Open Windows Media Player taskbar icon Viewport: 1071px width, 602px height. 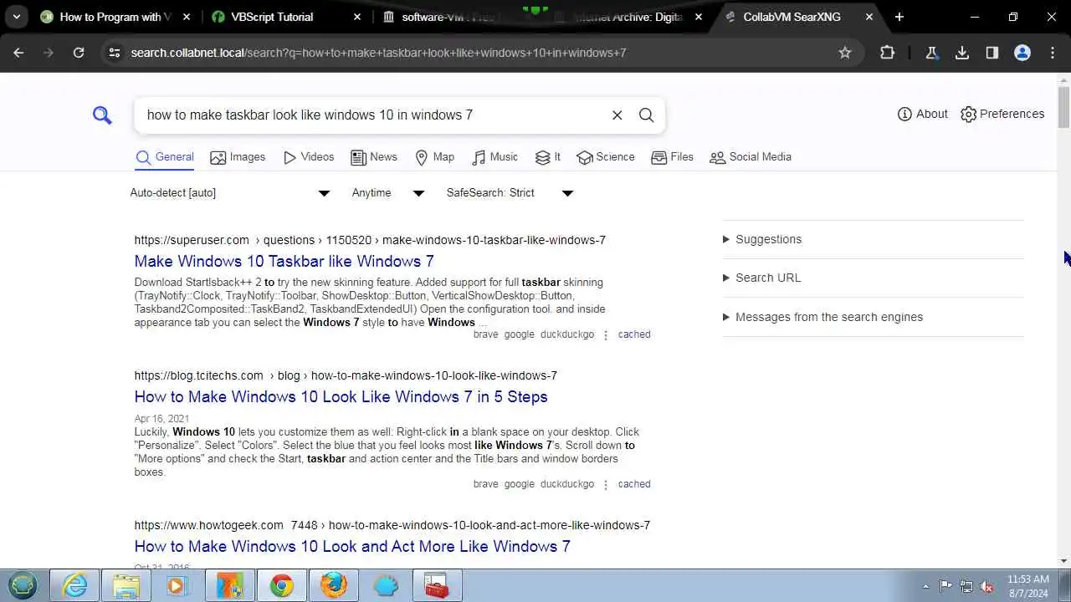177,585
